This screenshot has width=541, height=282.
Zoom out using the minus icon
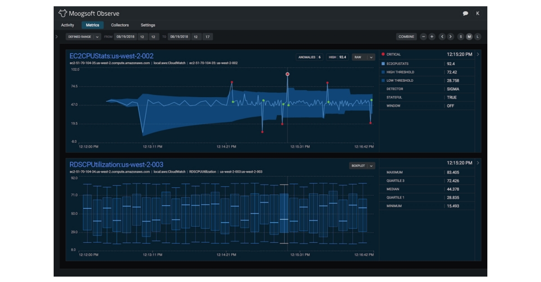[424, 36]
